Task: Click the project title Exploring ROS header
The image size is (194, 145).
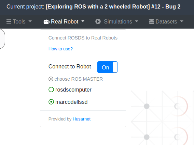Action: (113, 7)
